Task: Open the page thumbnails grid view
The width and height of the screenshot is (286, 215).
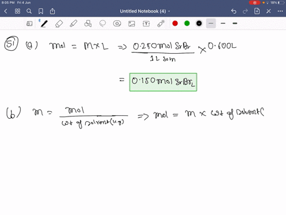Action: [x=17, y=11]
